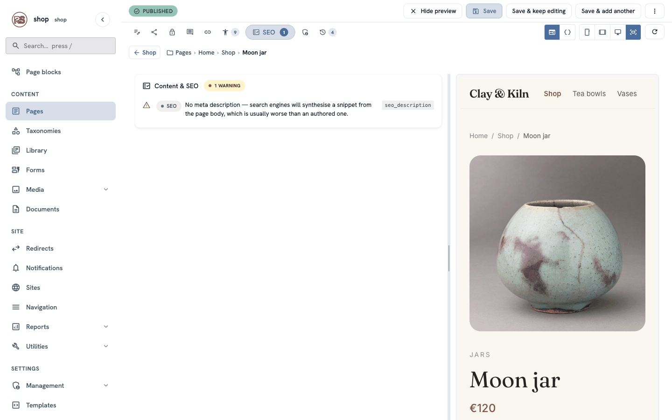The height and width of the screenshot is (420, 672).
Task: Set preview to fit-to-screen size
Action: pyautogui.click(x=633, y=32)
